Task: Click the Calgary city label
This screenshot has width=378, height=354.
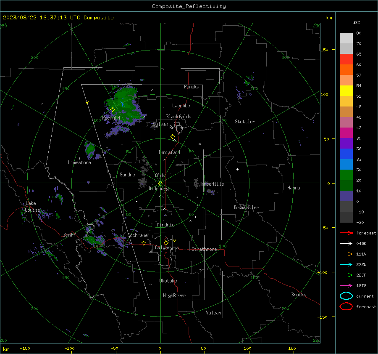Action: (x=164, y=248)
